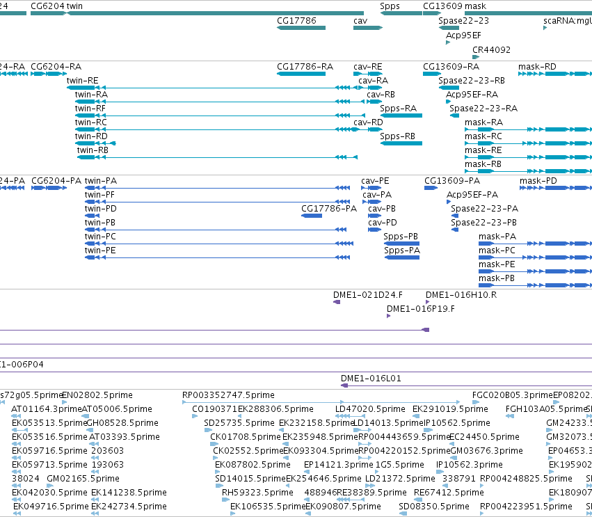Screen dimensions: 592x517
Task: Select transcript mask-RA
Action: click(483, 122)
